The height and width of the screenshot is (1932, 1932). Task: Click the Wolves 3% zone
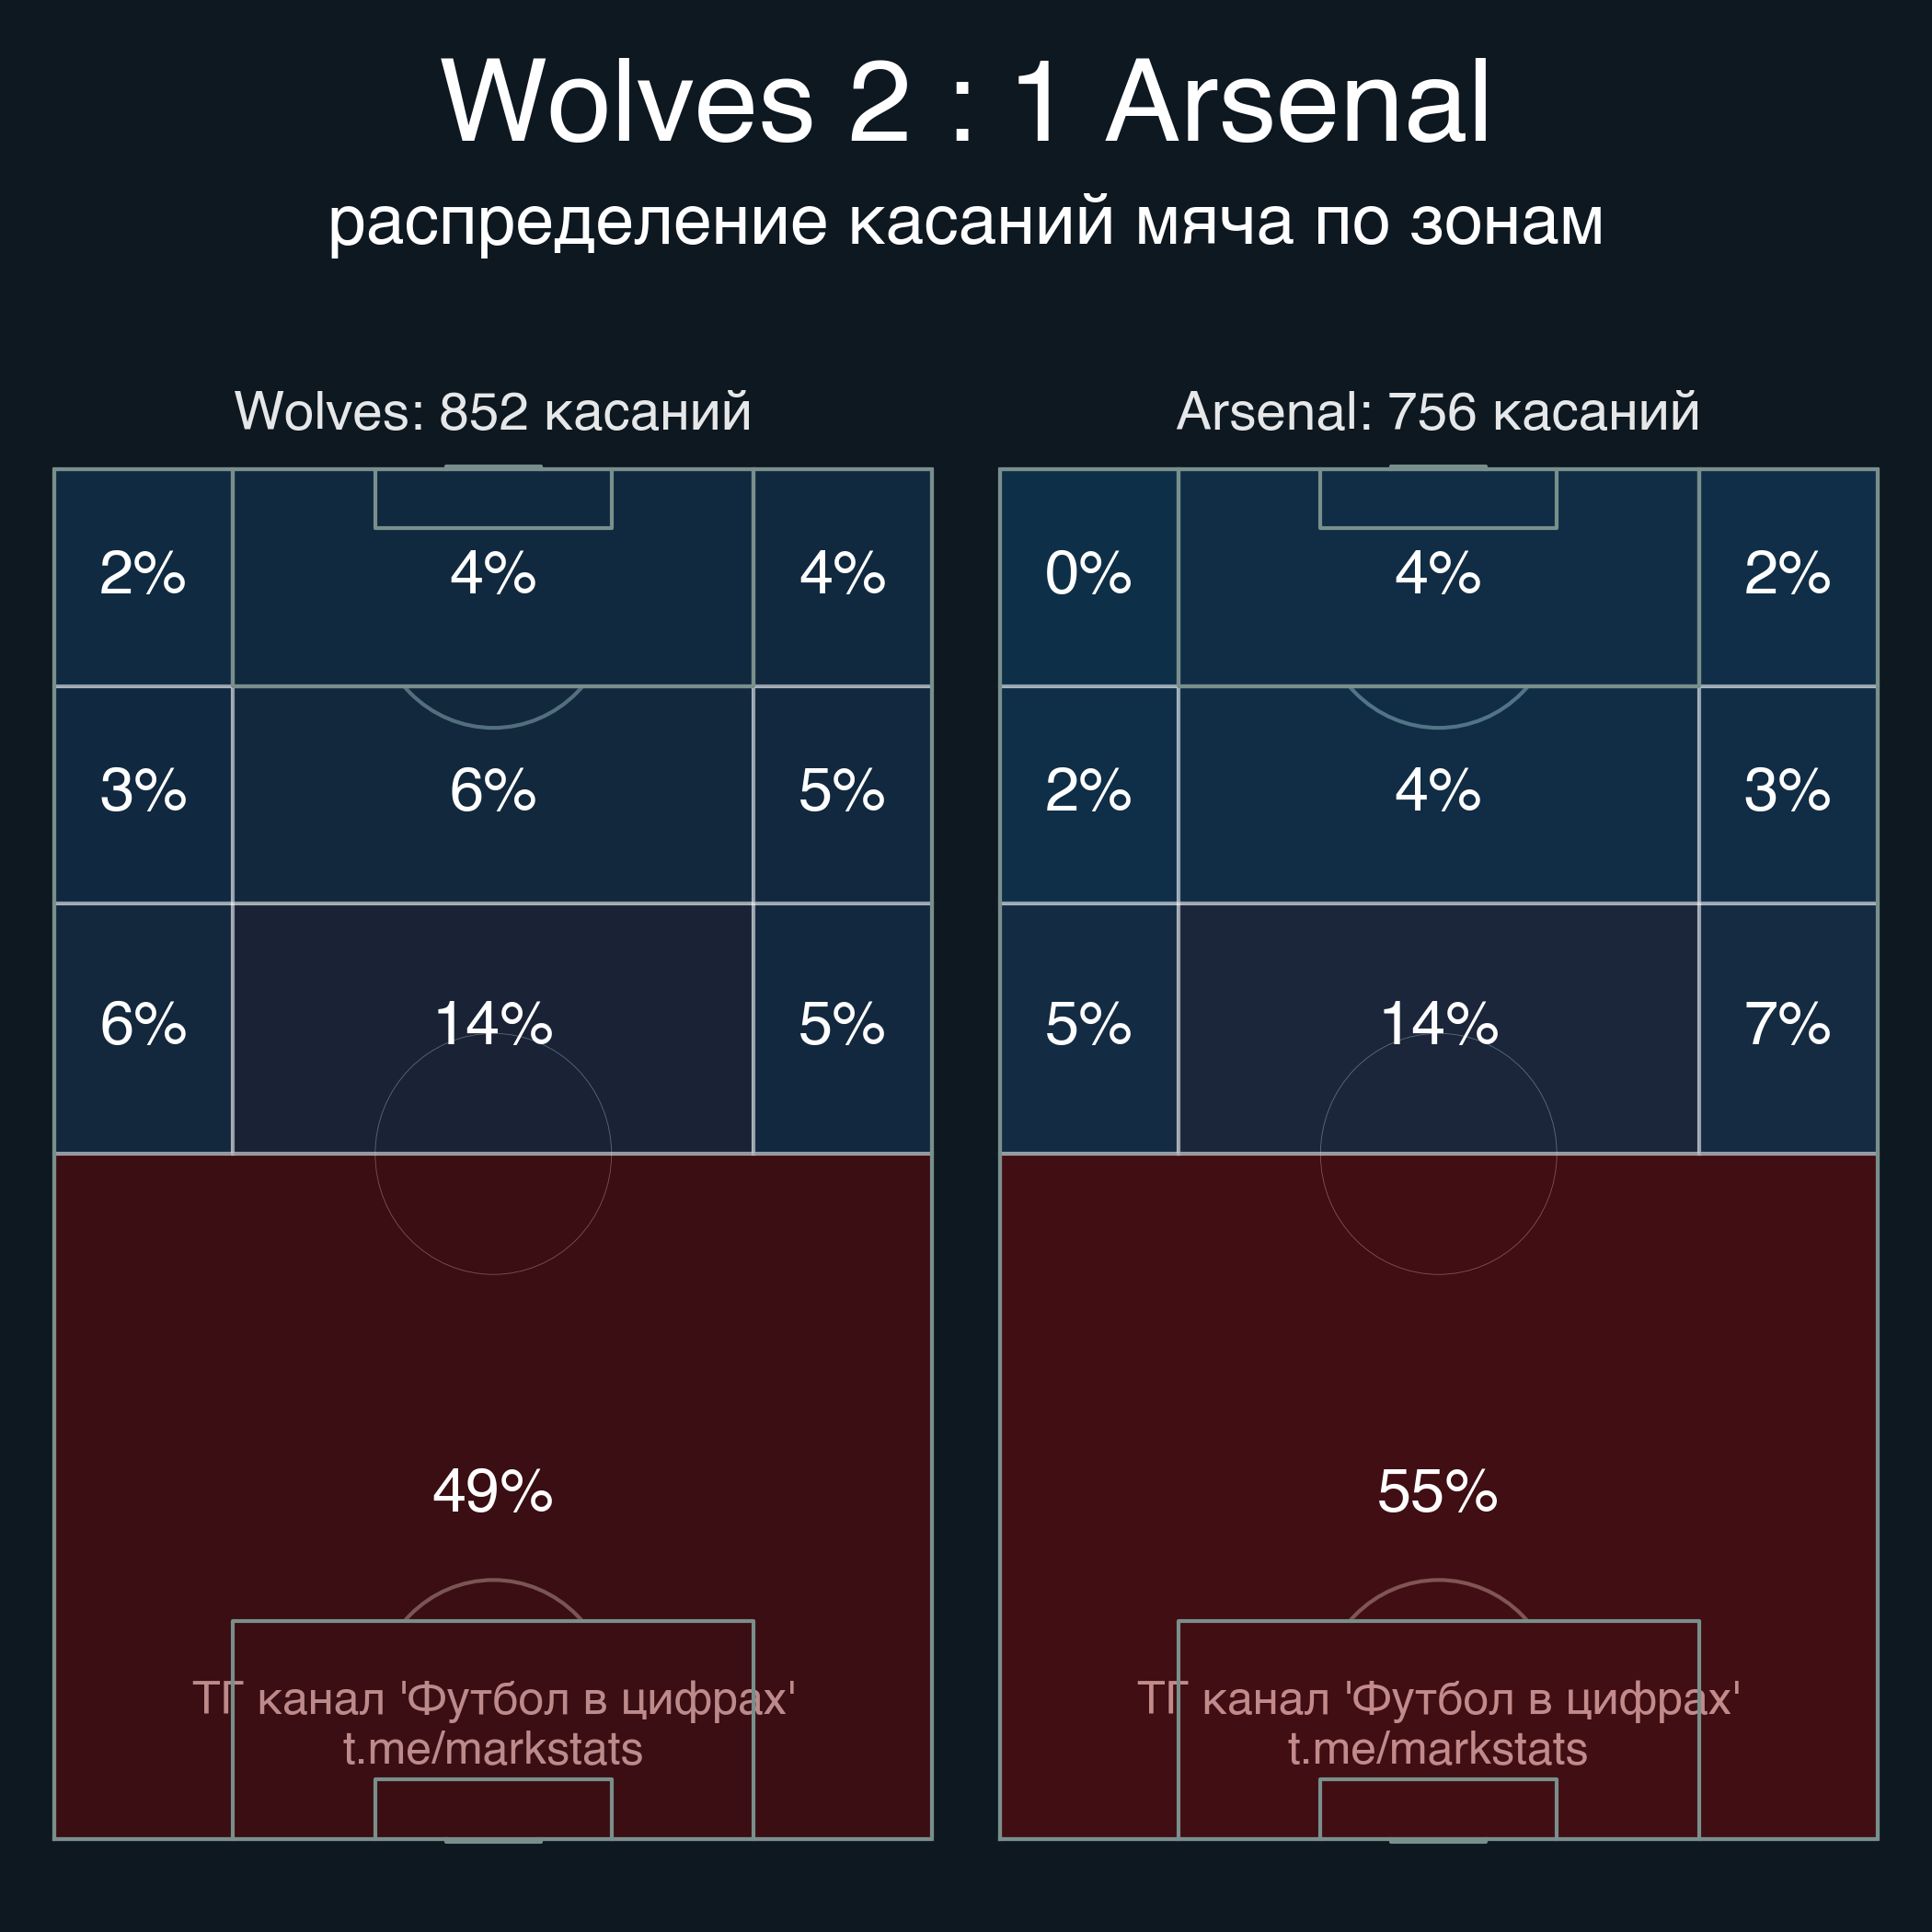click(x=143, y=792)
